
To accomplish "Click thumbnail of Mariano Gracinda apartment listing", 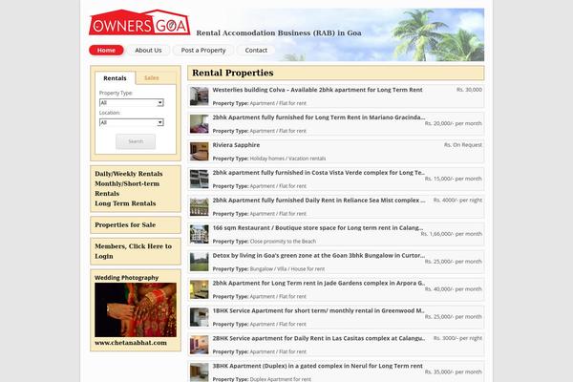I will click(x=200, y=124).
